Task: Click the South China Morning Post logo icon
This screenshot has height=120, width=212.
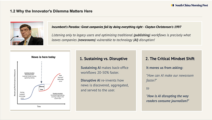Action: tap(172, 5)
